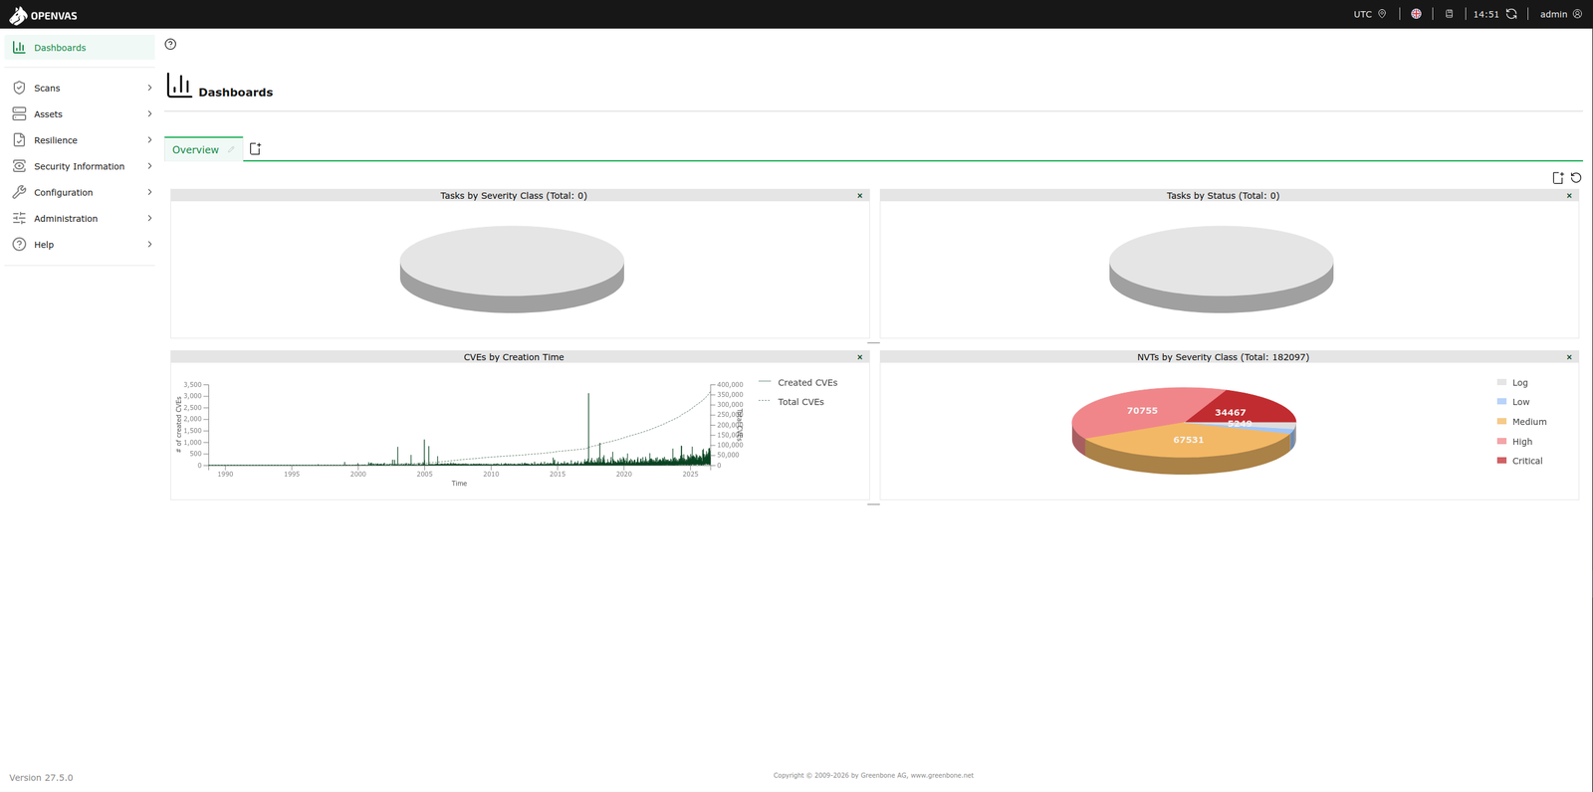1593x792 pixels.
Task: Click the Resilience clipboard icon
Action: 19,140
